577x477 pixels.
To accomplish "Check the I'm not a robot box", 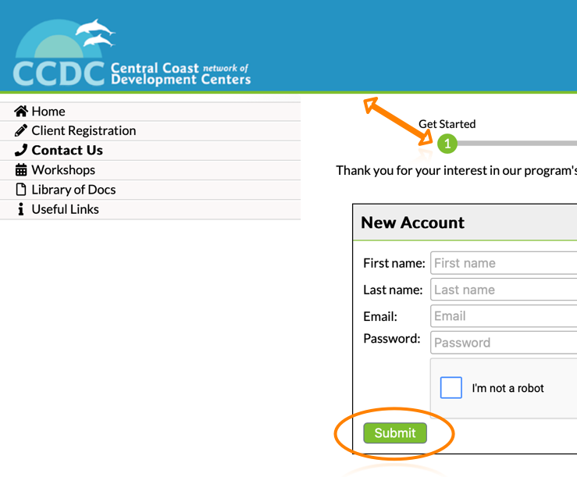I will 451,388.
